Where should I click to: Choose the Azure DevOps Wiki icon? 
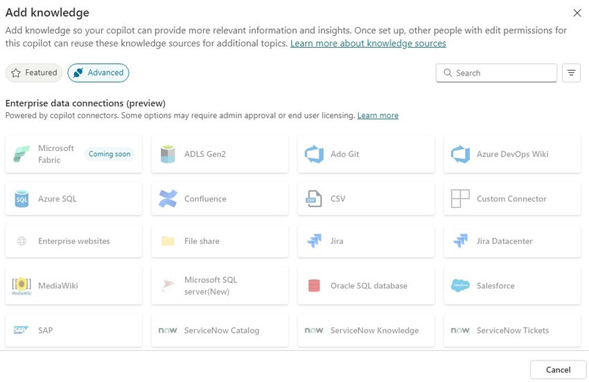tap(460, 154)
